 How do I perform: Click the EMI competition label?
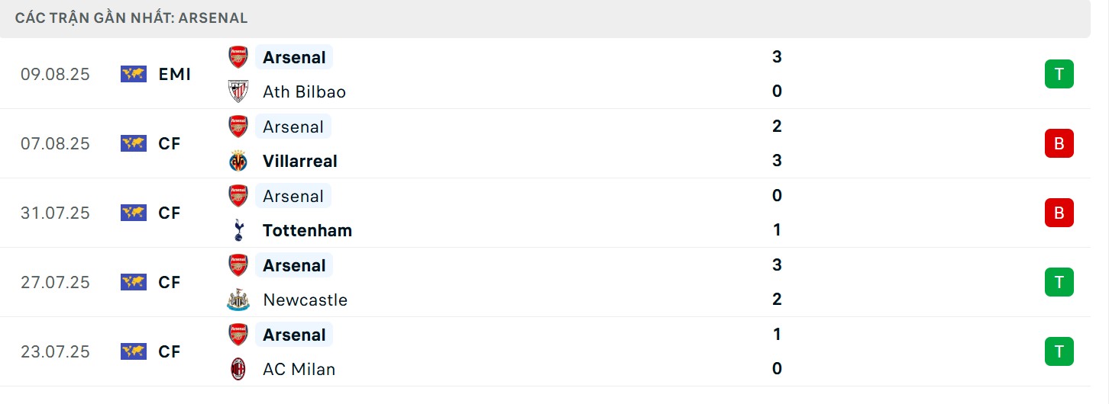[x=175, y=74]
